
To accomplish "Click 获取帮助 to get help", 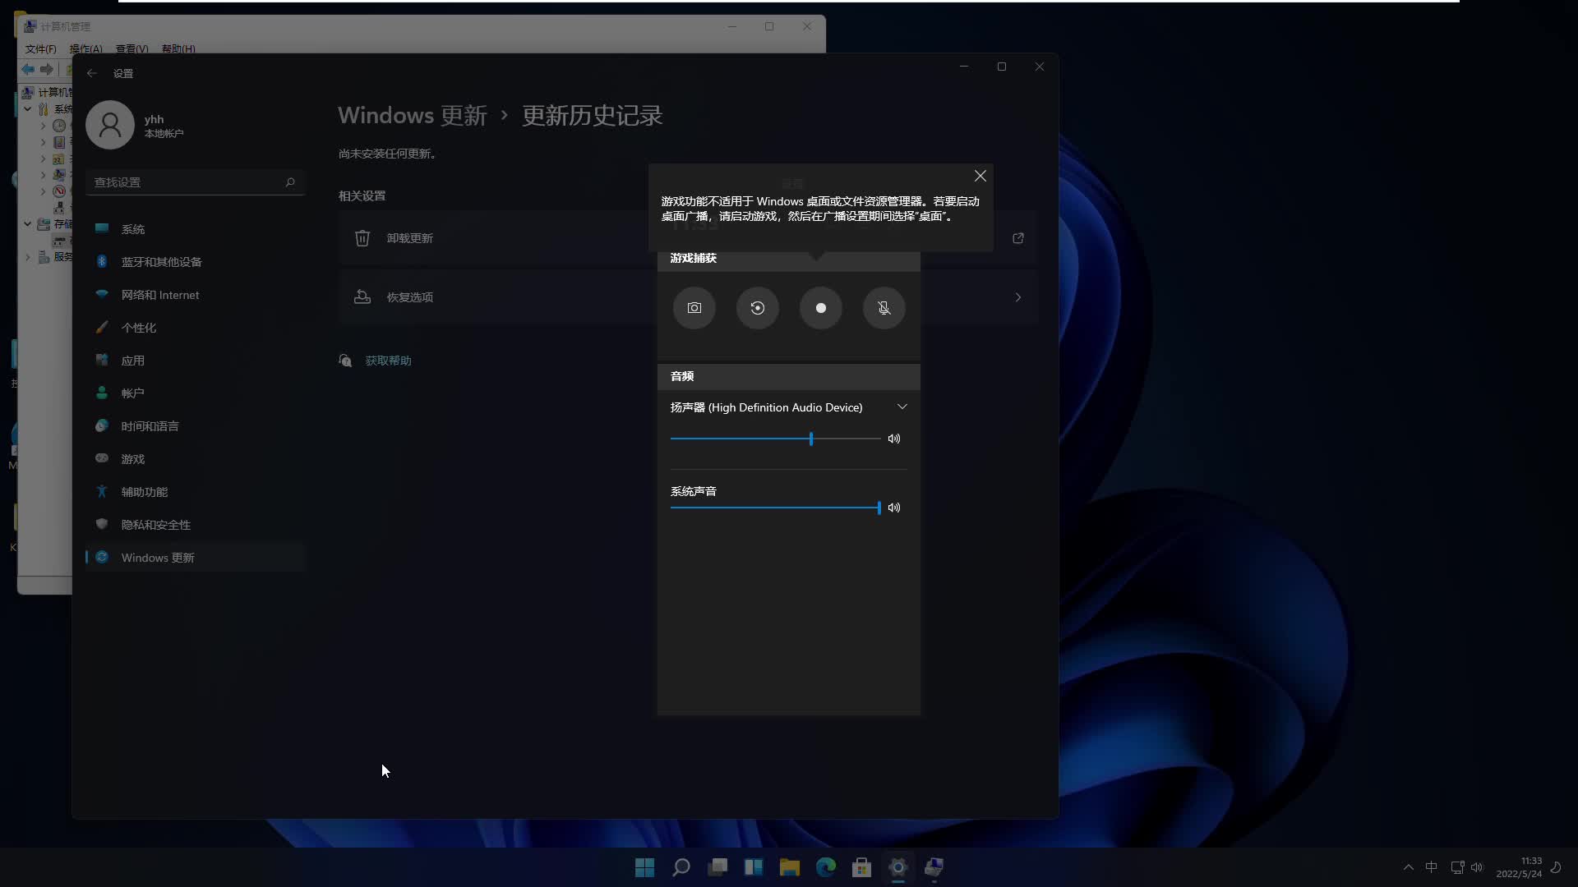I will (387, 360).
